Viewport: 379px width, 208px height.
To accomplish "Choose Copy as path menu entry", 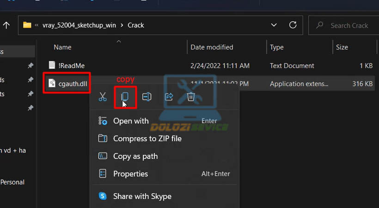I will point(135,156).
